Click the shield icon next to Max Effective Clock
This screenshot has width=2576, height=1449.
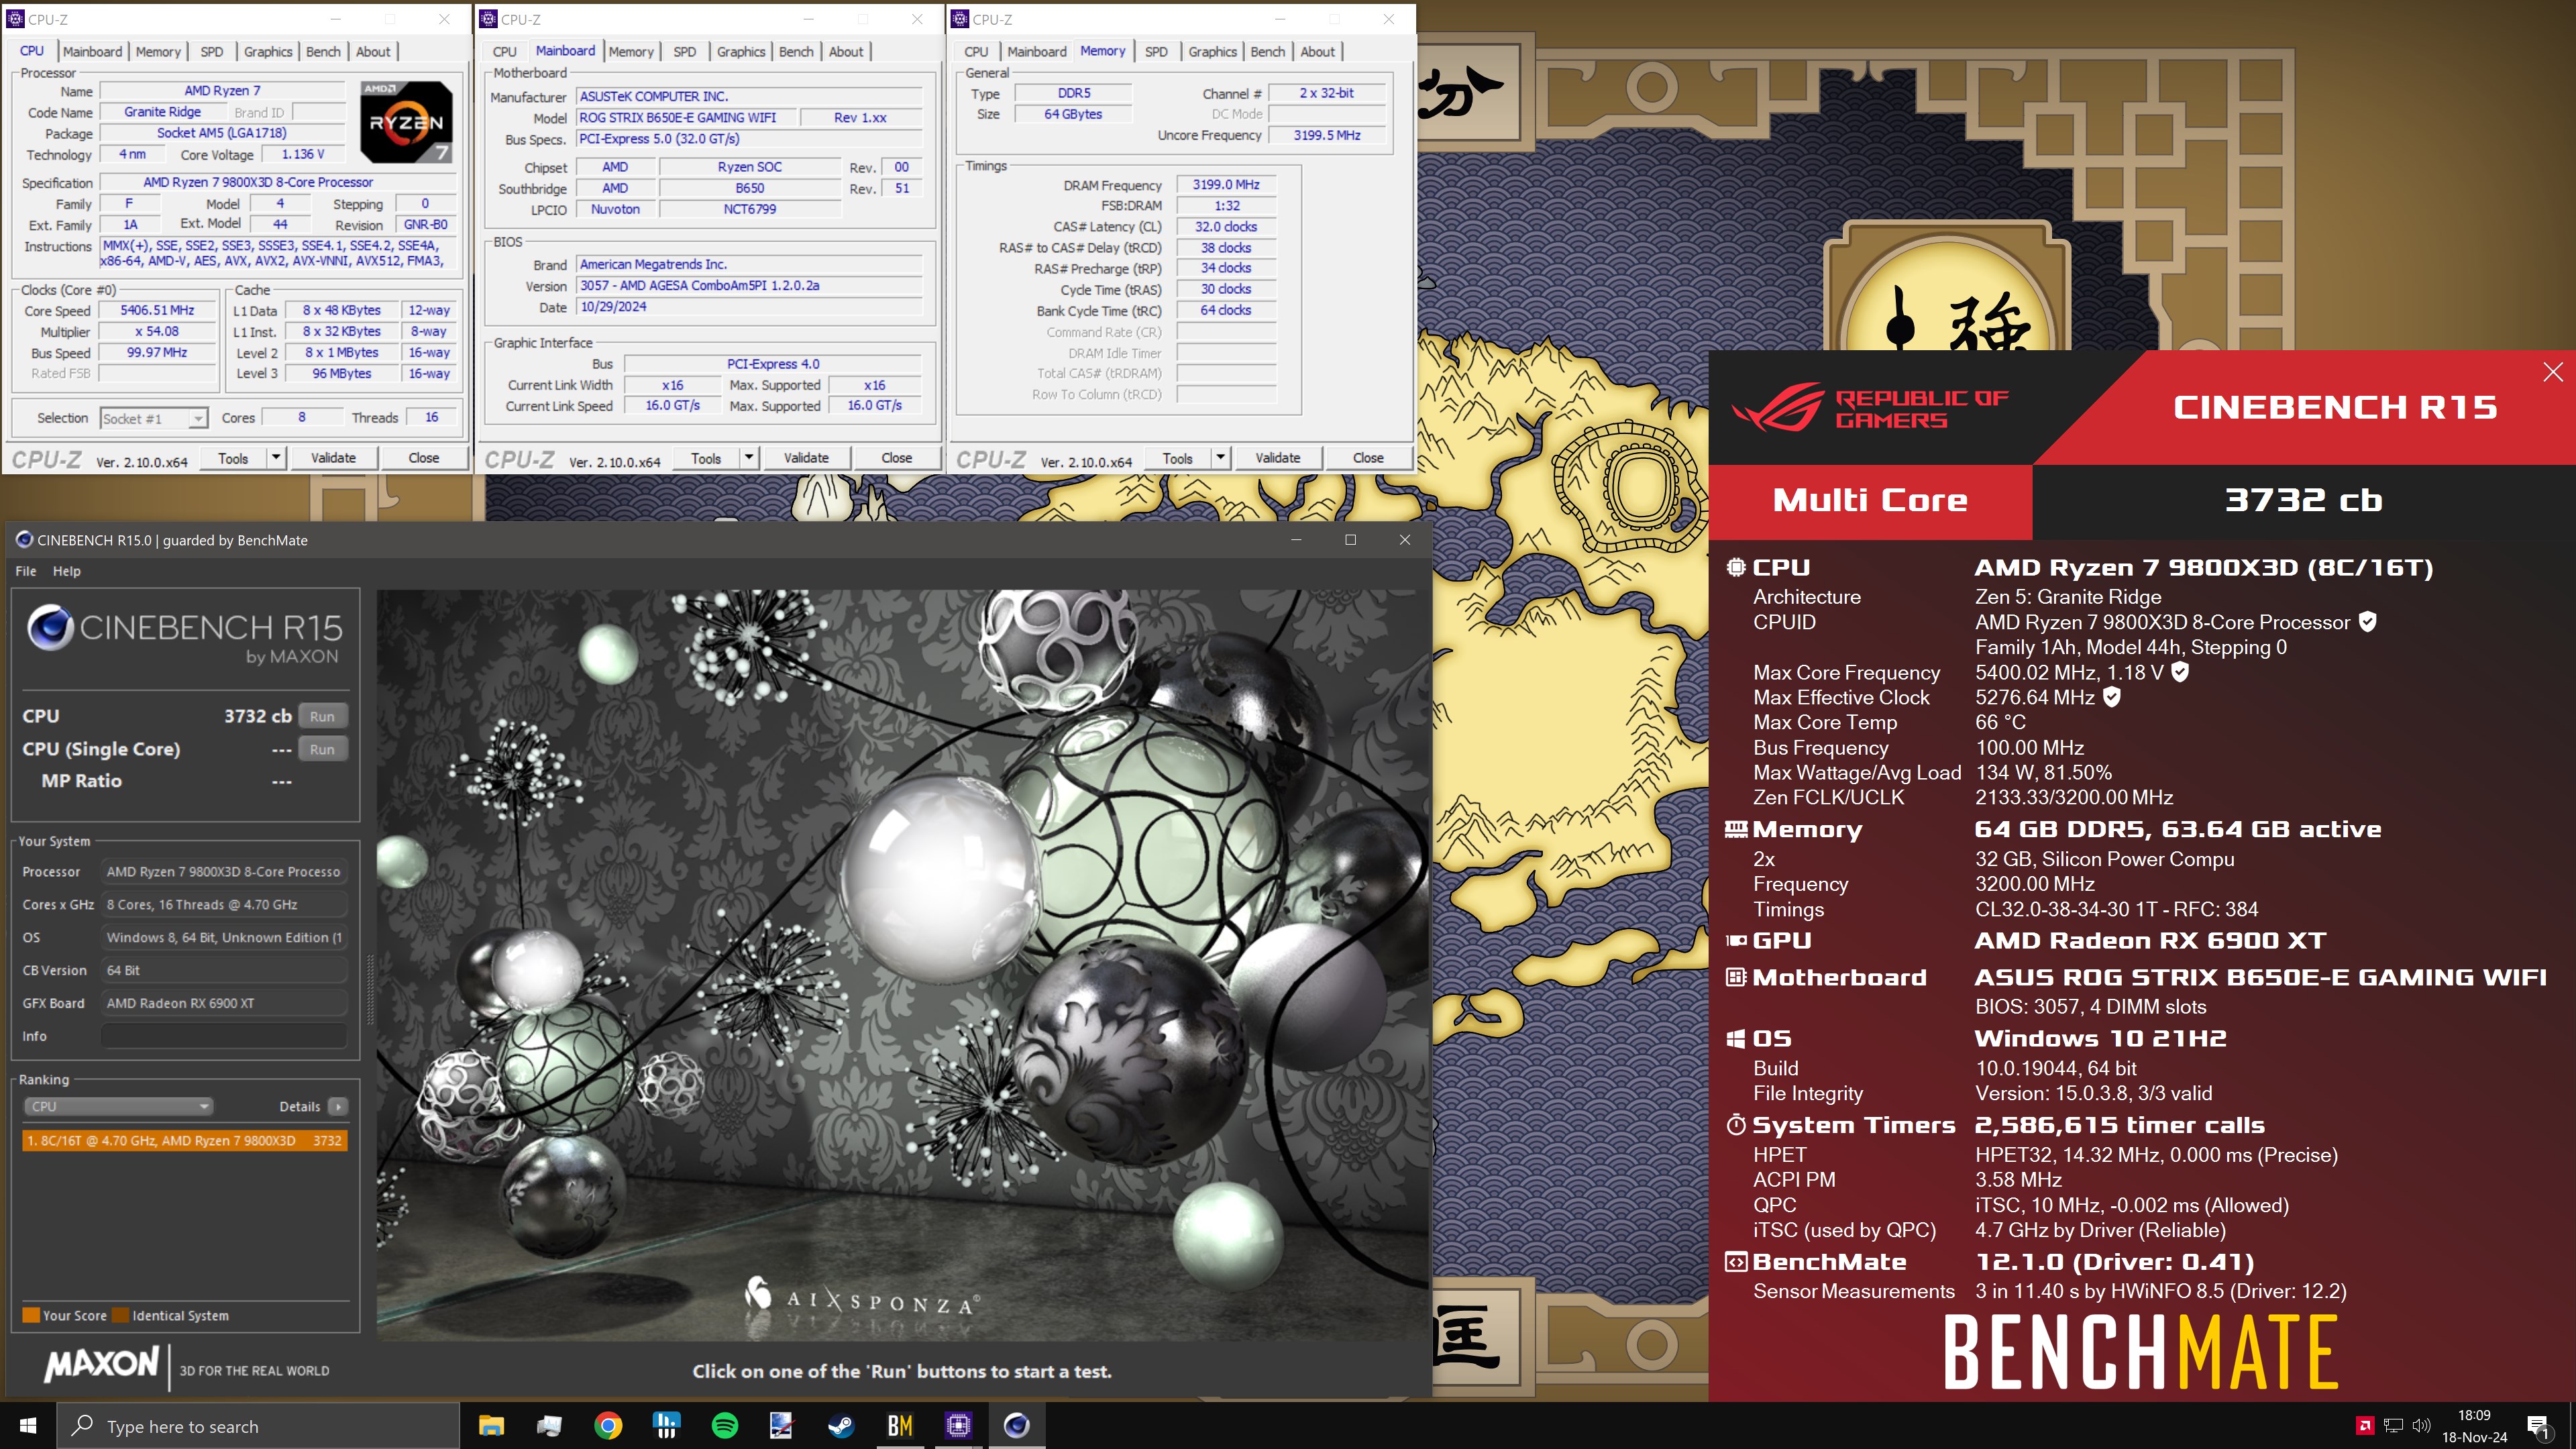click(x=2112, y=697)
